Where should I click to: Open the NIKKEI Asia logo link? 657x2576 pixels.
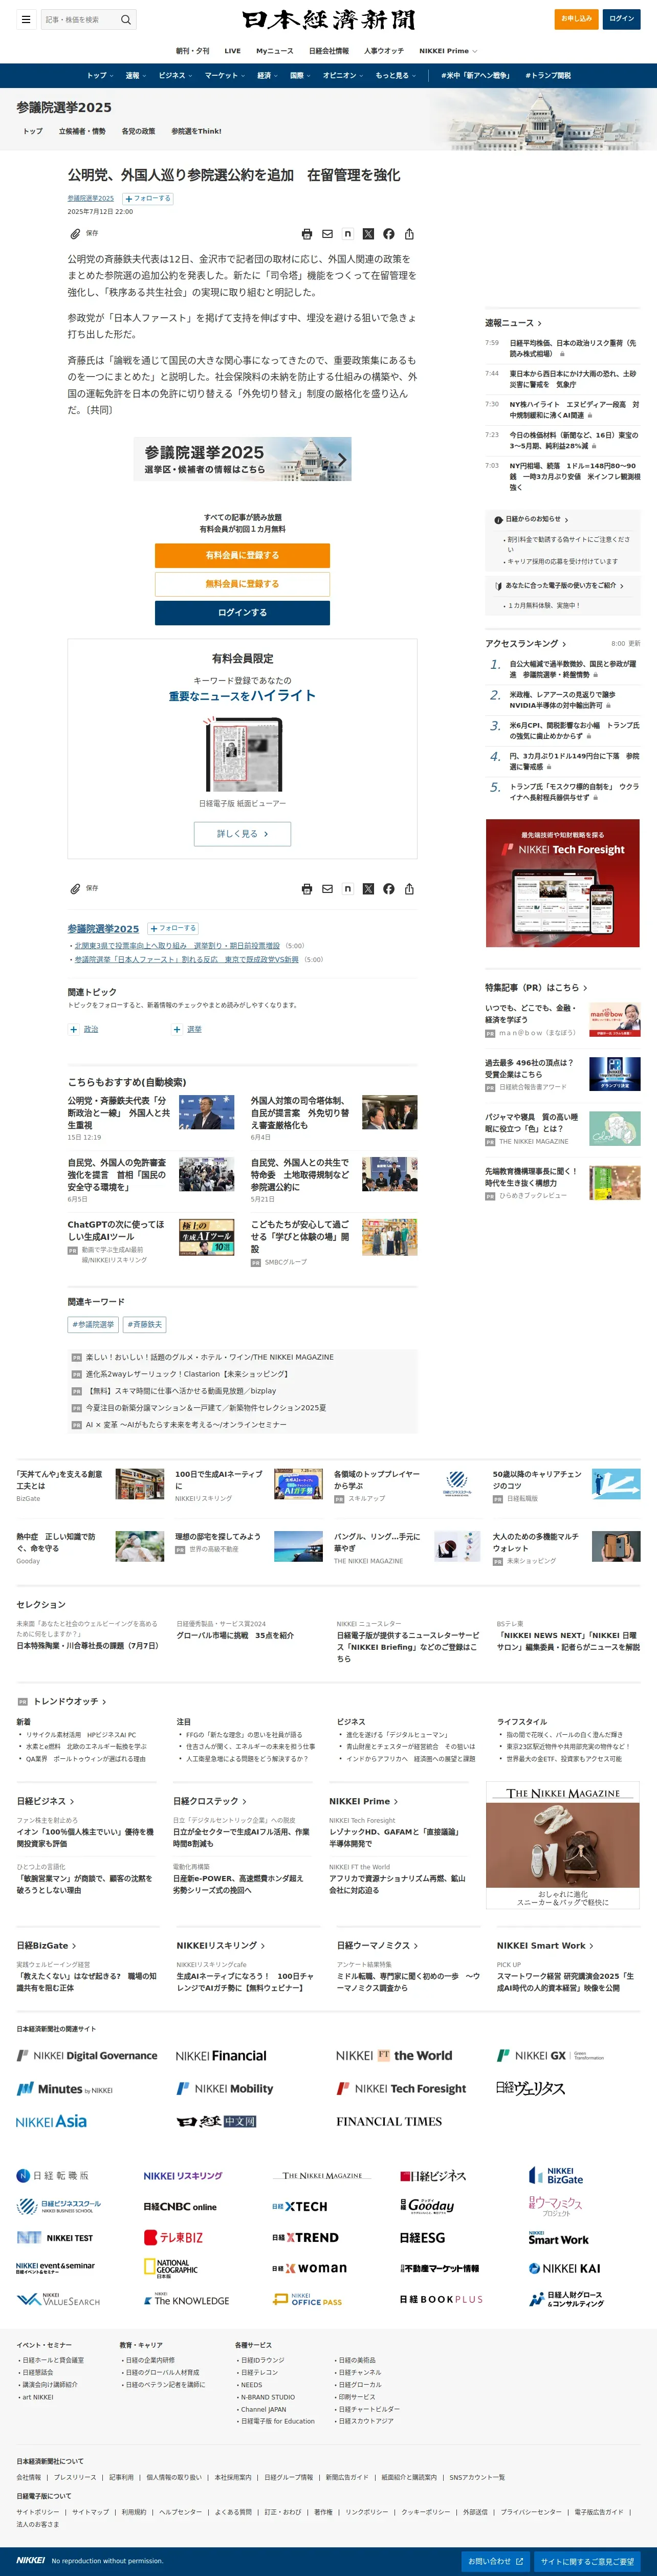51,2122
